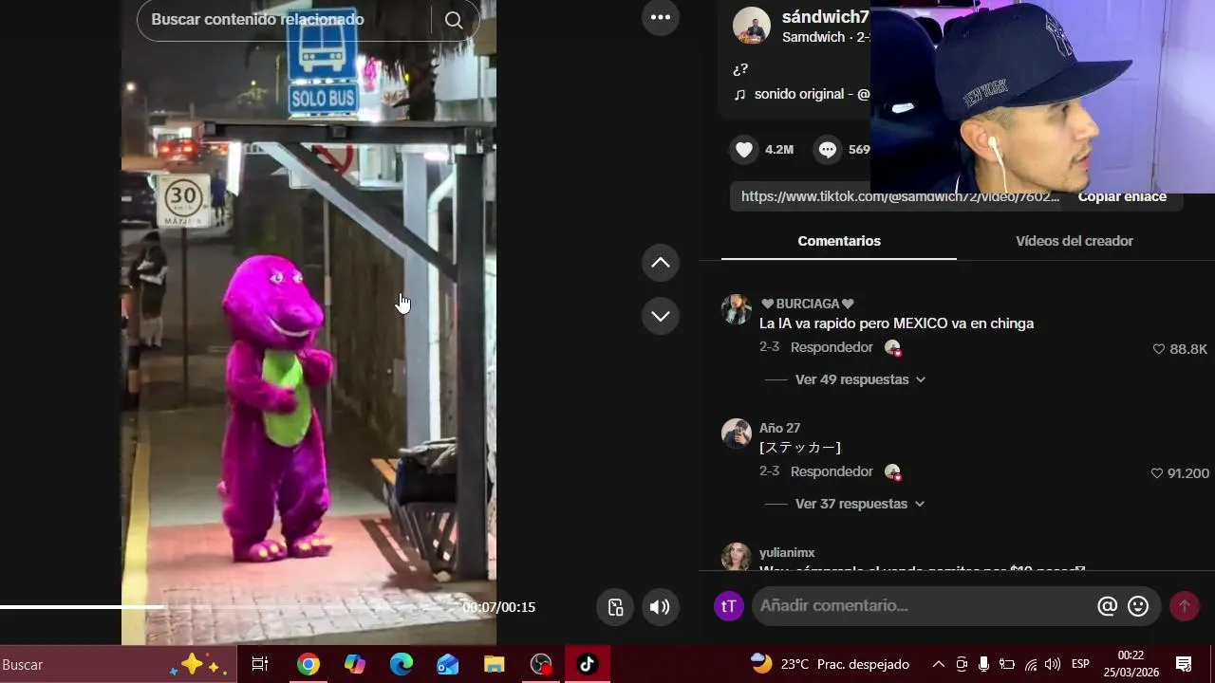Viewport: 1215px width, 683px height.
Task: Open yulianimx's profile name
Action: click(787, 553)
